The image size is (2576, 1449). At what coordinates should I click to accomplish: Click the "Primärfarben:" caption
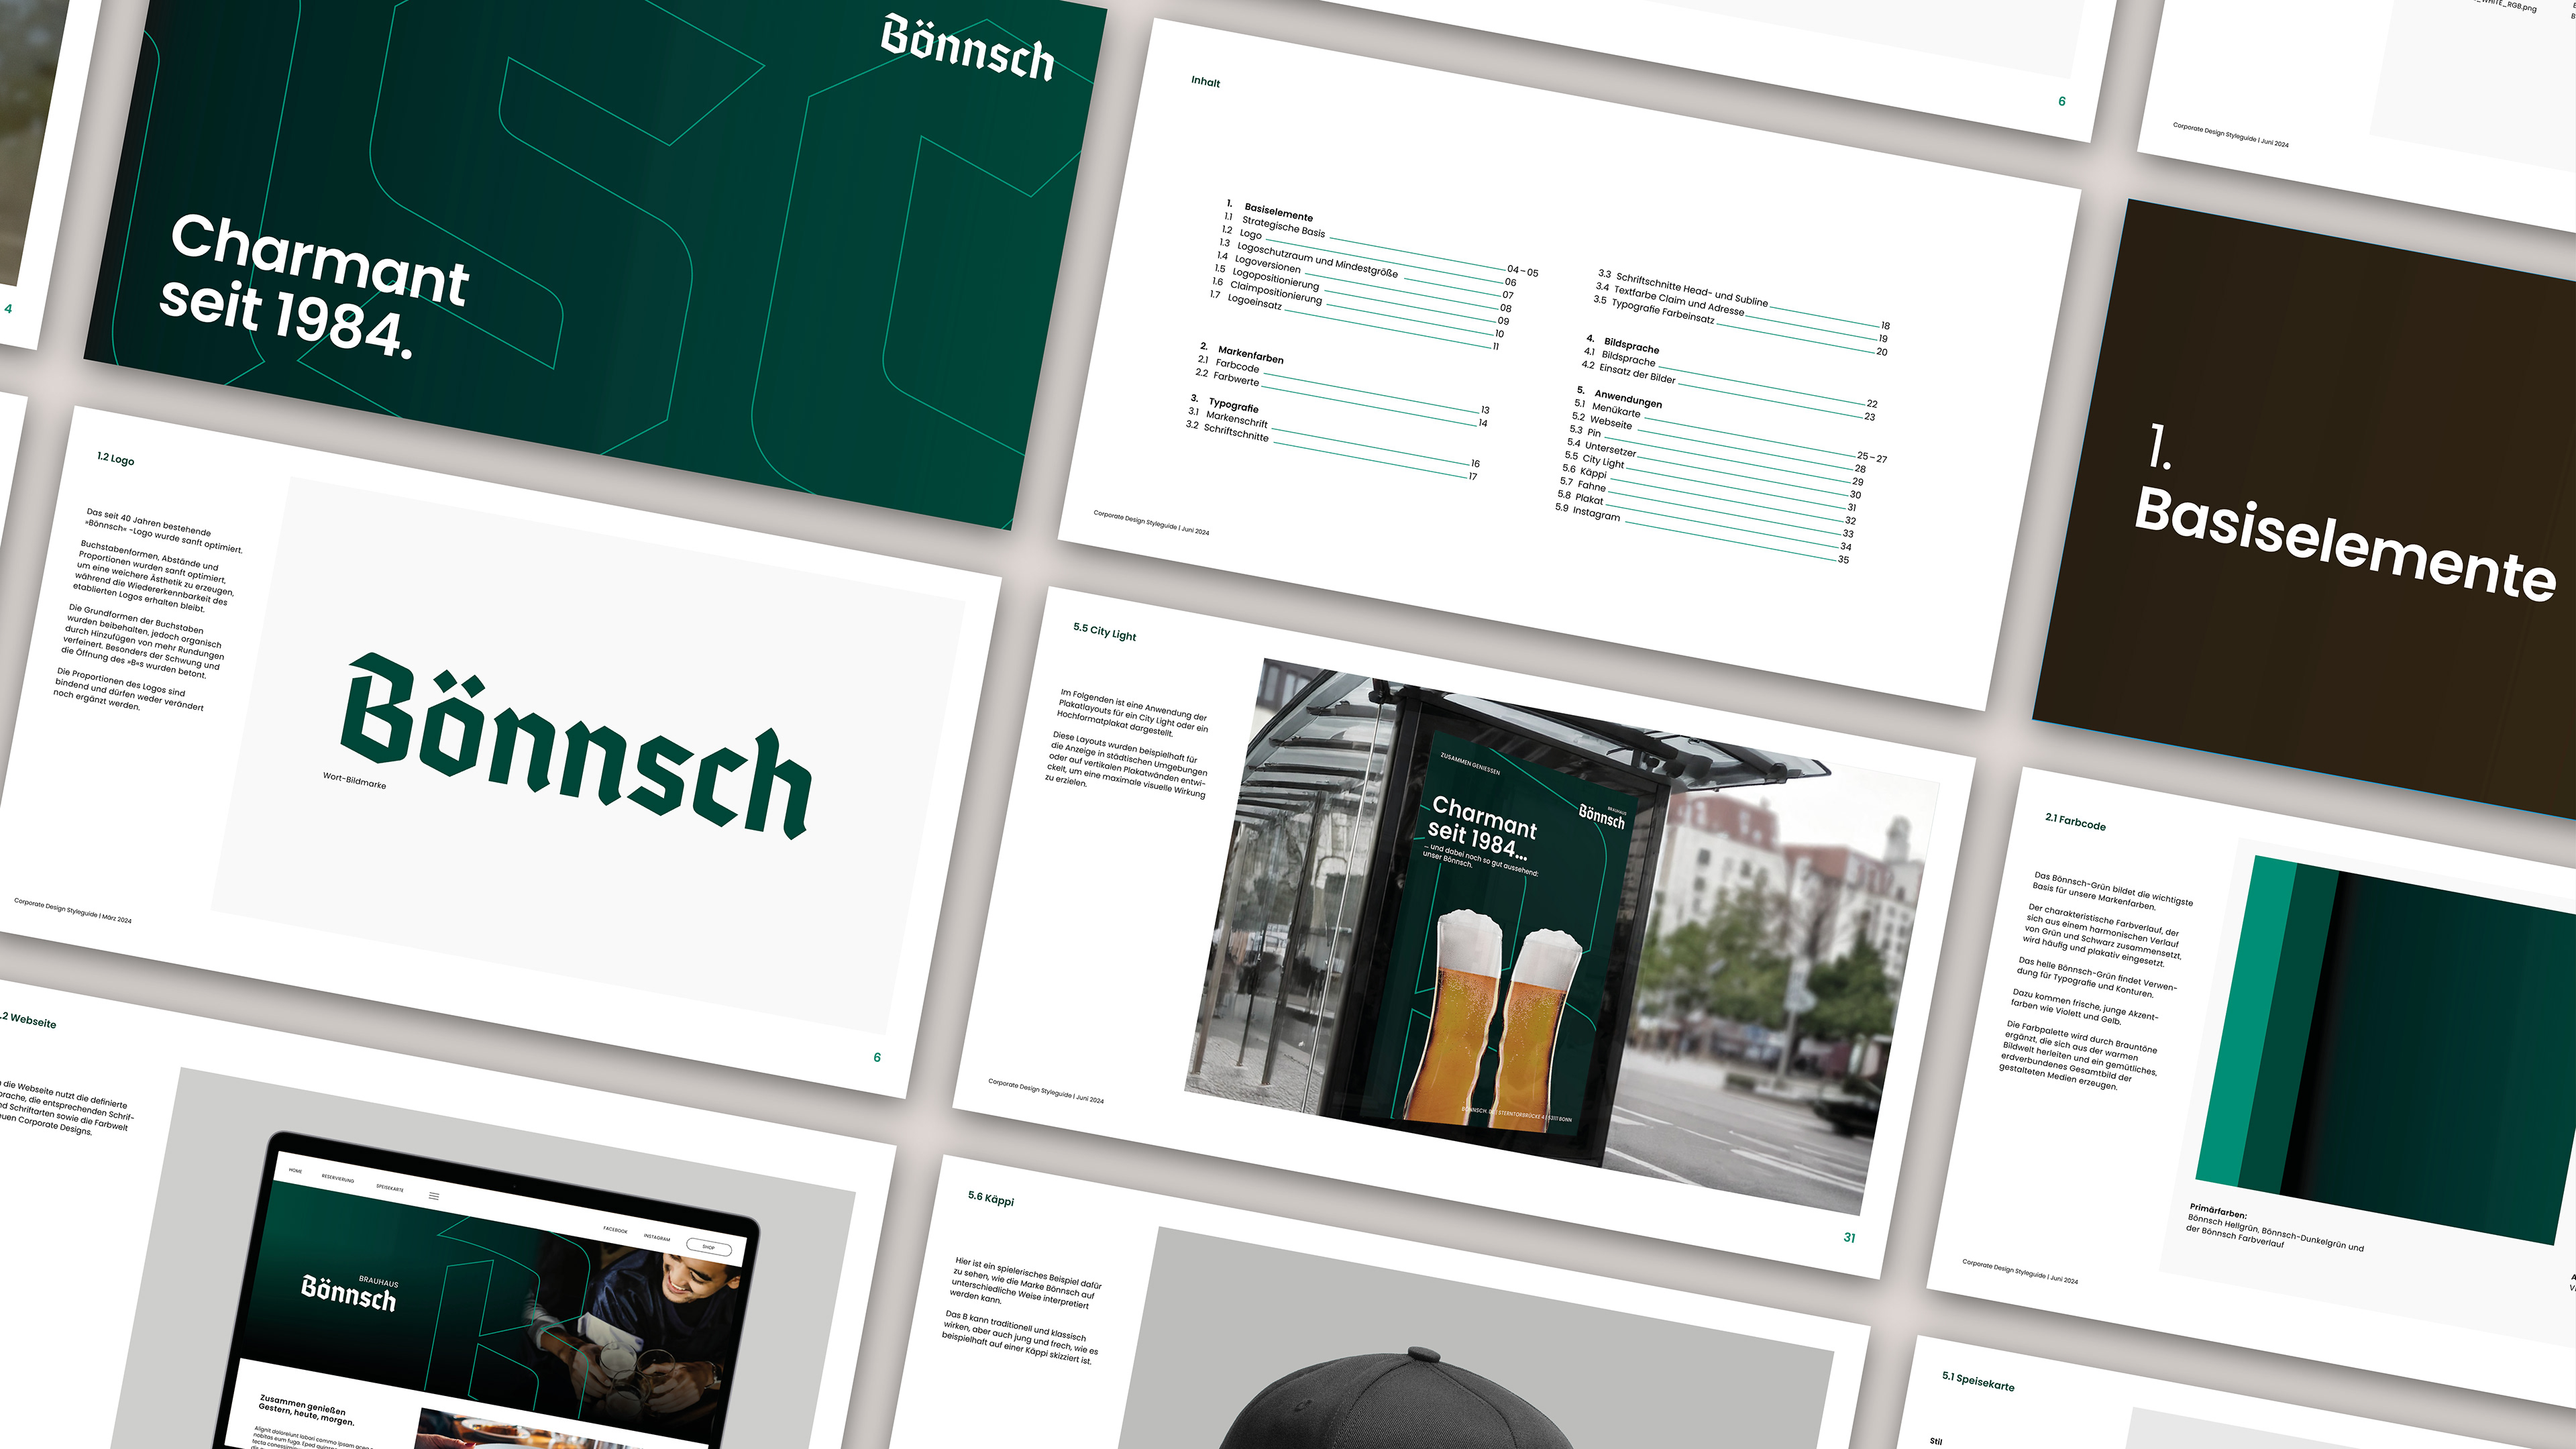pyautogui.click(x=2218, y=1212)
